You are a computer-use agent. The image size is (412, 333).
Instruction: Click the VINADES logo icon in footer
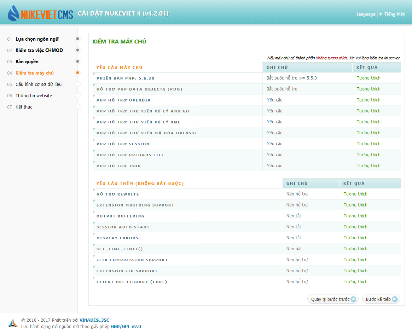pos(13,323)
